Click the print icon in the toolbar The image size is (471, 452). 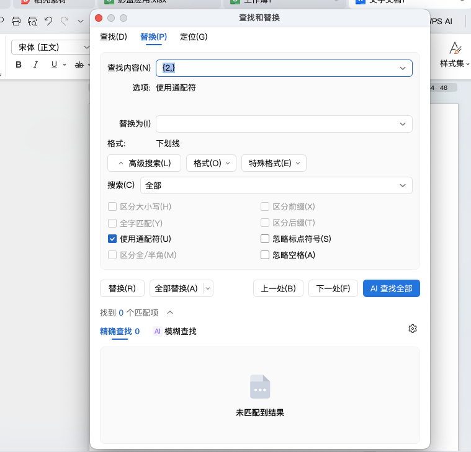[16, 21]
